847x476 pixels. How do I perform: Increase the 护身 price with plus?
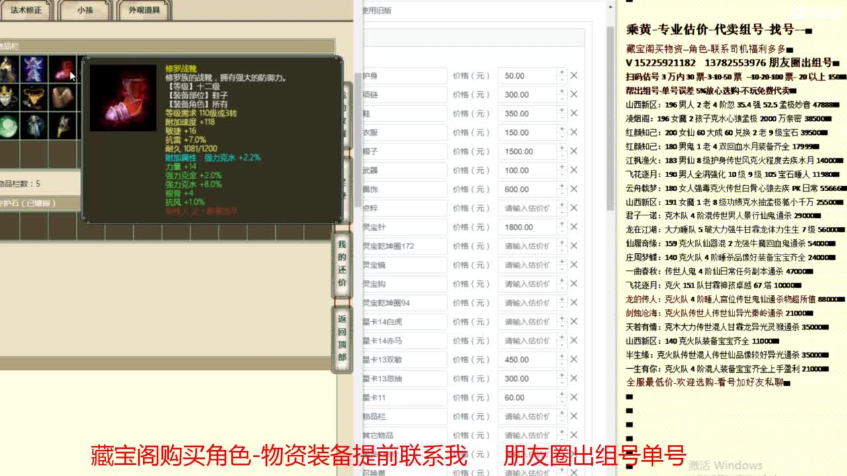[562, 72]
